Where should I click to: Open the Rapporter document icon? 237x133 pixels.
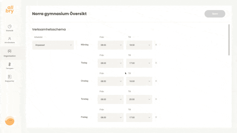pyautogui.click(x=9, y=77)
